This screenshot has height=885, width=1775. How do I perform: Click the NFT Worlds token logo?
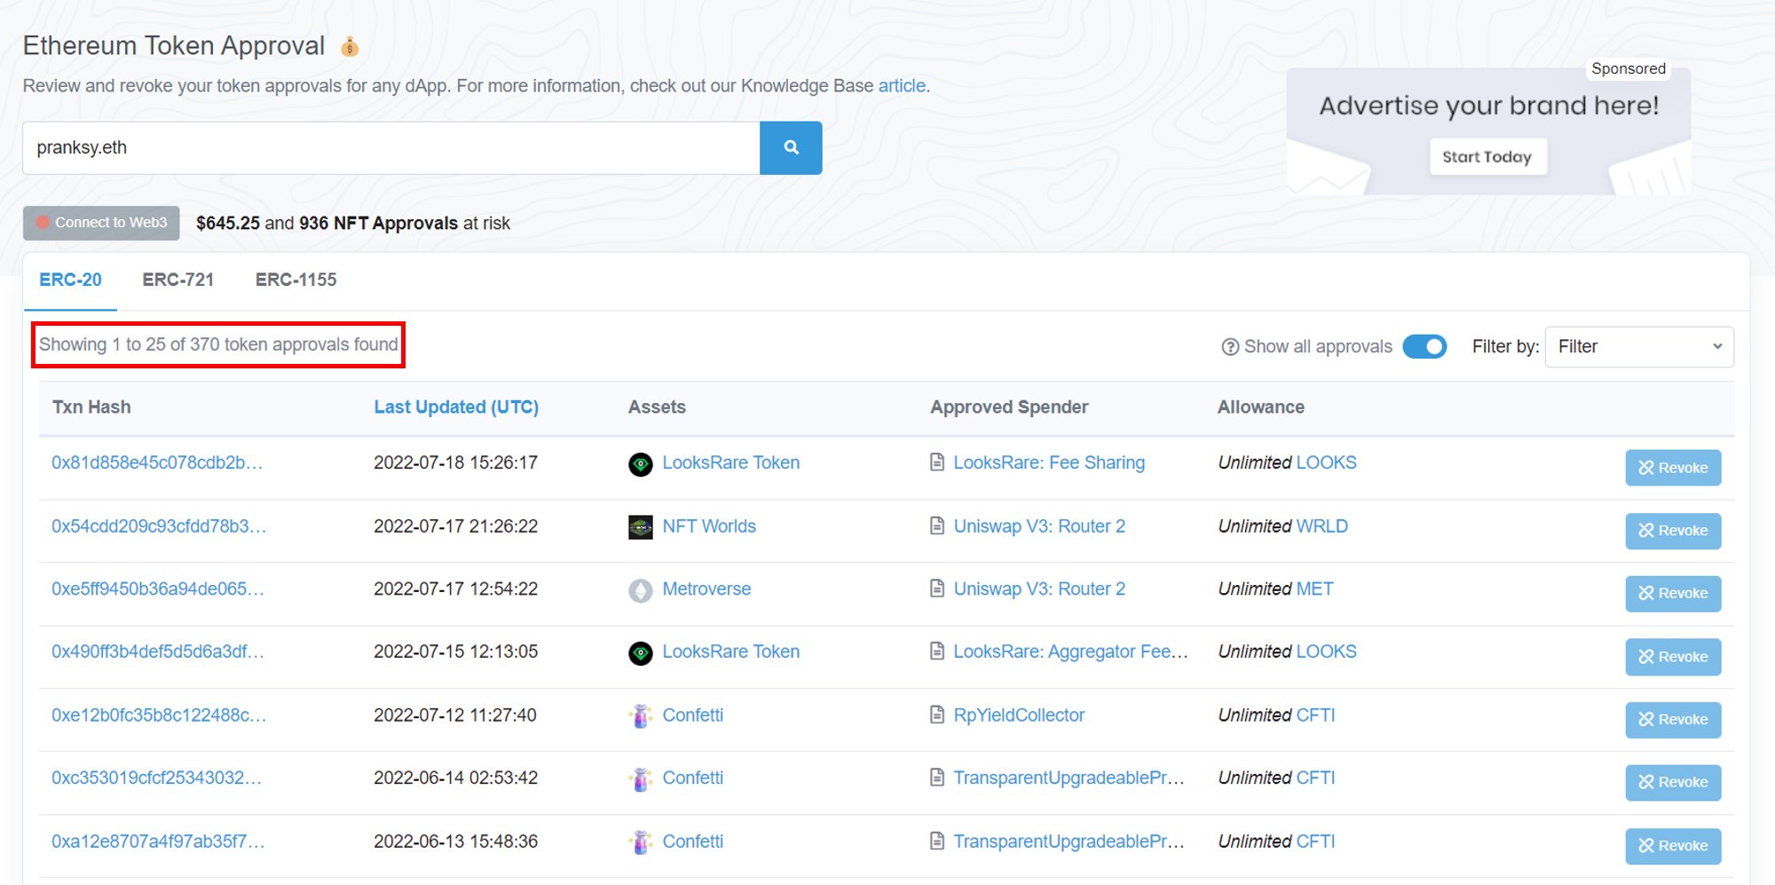pos(642,525)
